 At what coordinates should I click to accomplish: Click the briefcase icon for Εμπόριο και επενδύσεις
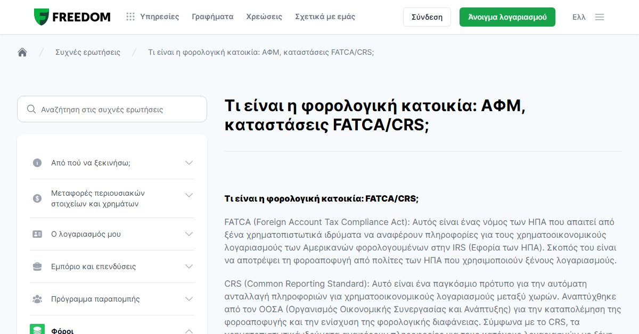(x=37, y=266)
